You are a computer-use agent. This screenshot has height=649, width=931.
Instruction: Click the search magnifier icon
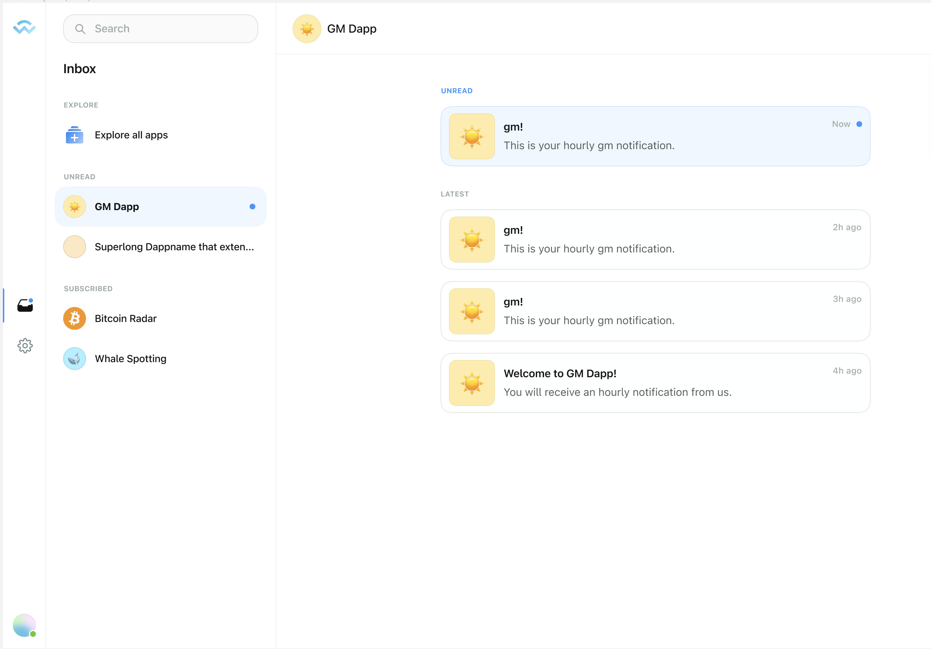pos(80,29)
